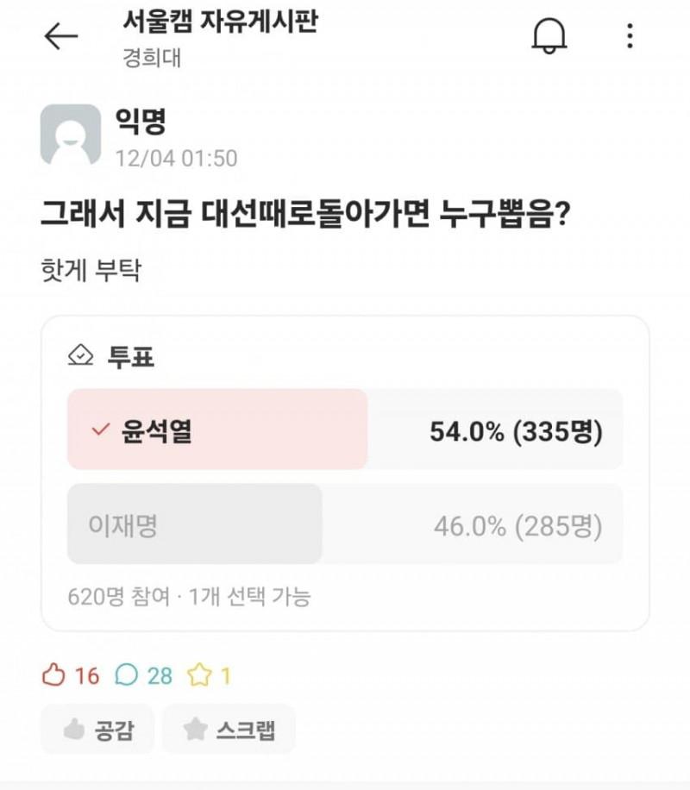The height and width of the screenshot is (790, 690).
Task: Click the 익명 author name
Action: 141,122
